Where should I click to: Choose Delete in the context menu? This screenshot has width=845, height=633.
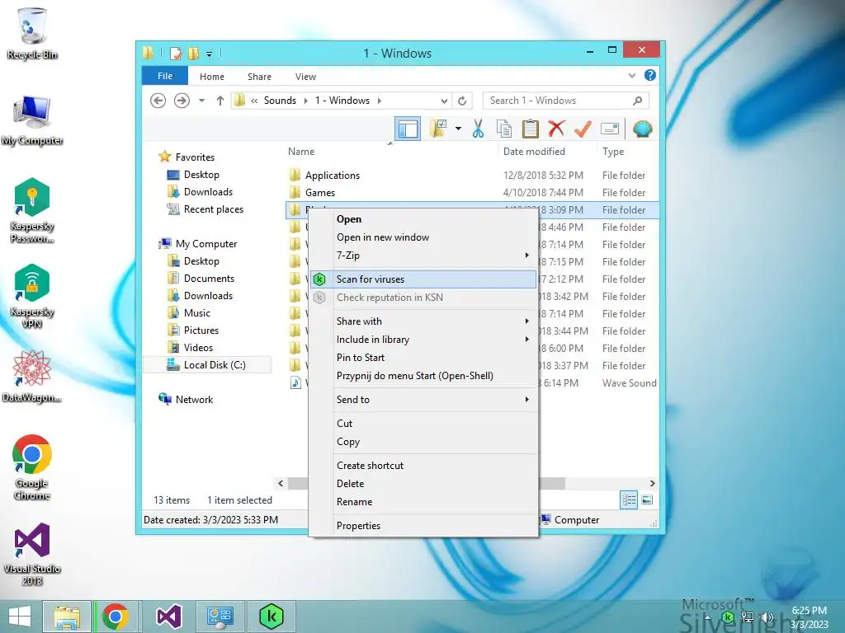coord(423,484)
